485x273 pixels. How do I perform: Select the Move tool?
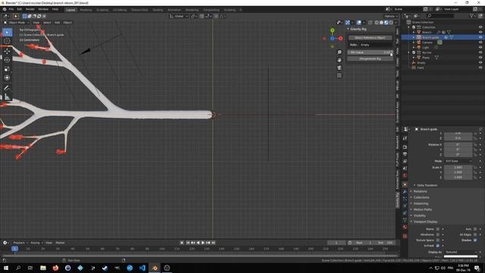click(7, 51)
